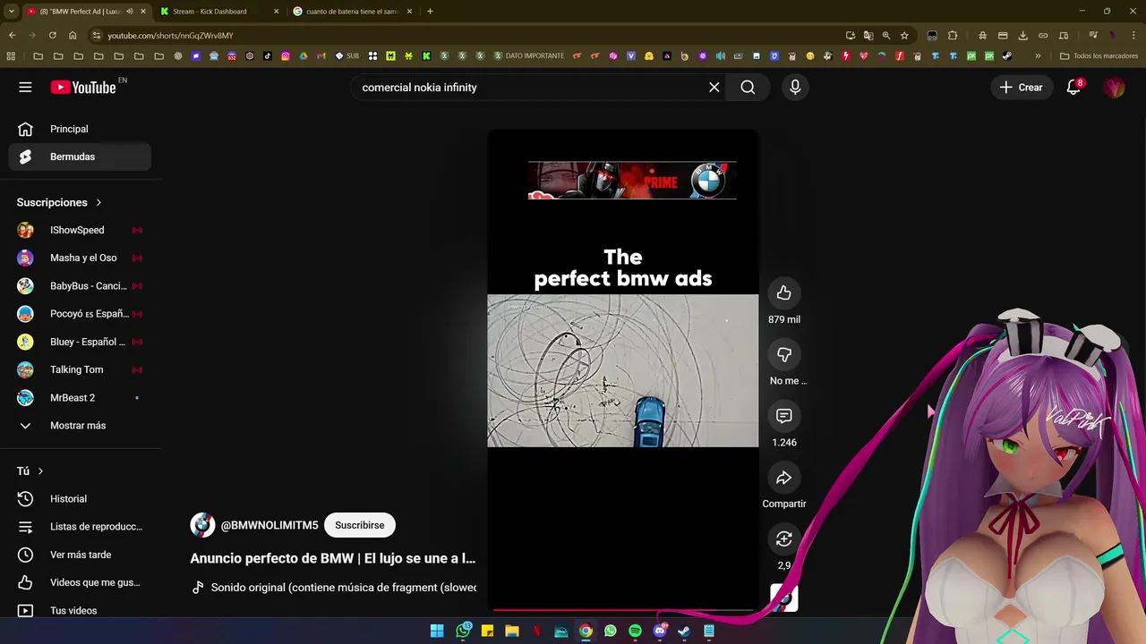The image size is (1146, 644).
Task: Open the @BMWNOLIMITM5 channel name
Action: pyautogui.click(x=269, y=525)
